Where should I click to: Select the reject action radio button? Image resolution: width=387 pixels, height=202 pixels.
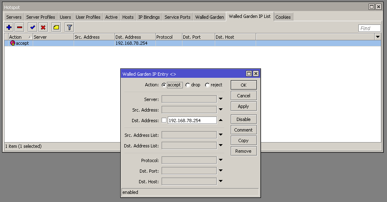[207, 85]
